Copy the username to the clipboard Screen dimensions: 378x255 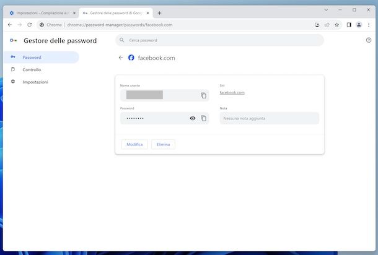coord(203,95)
